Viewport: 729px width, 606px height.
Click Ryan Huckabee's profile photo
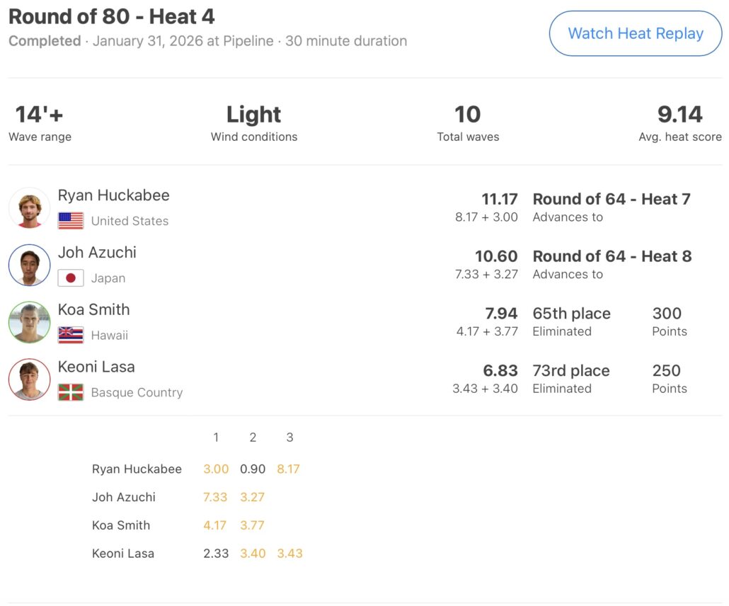(30, 208)
